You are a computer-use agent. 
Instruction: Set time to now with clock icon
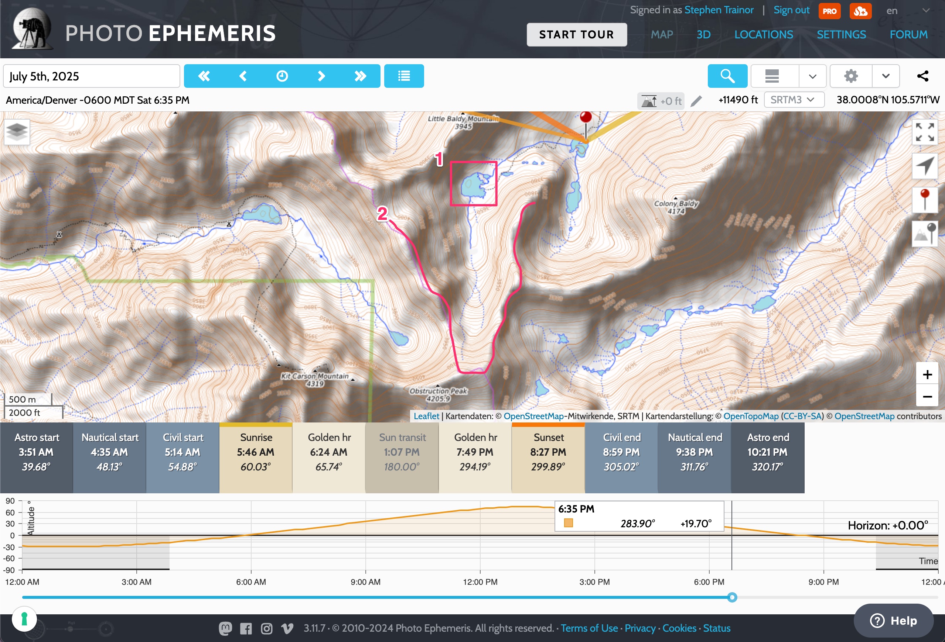(x=282, y=76)
